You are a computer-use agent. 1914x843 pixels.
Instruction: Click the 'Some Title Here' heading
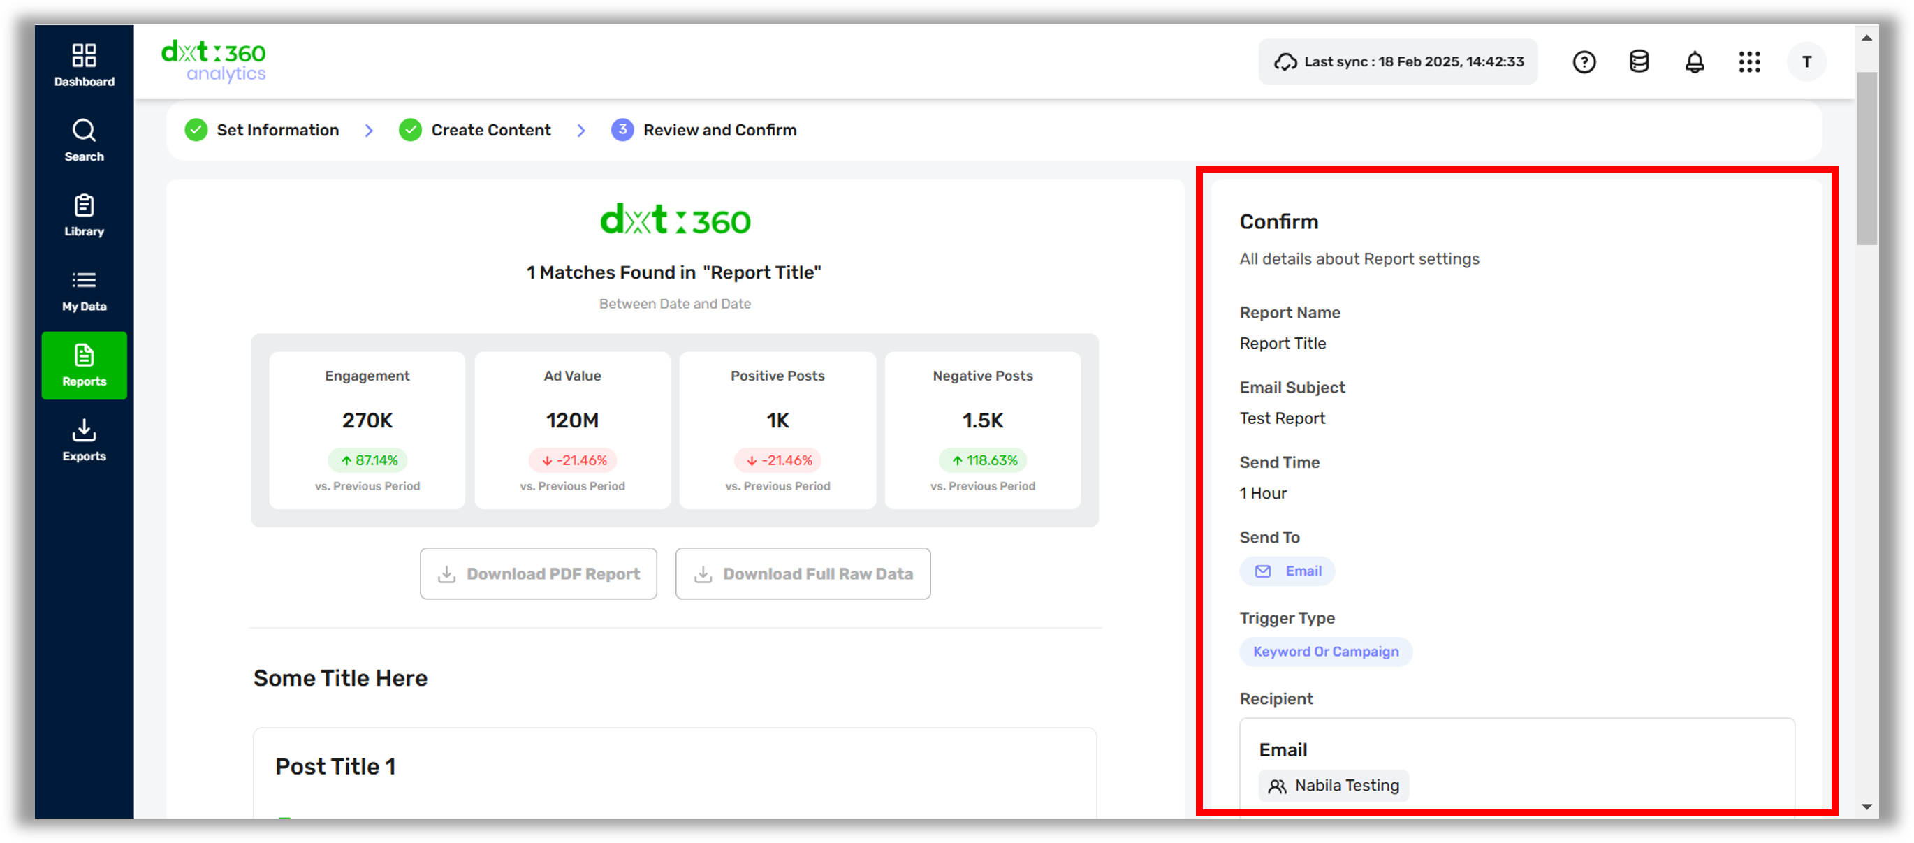pyautogui.click(x=340, y=678)
